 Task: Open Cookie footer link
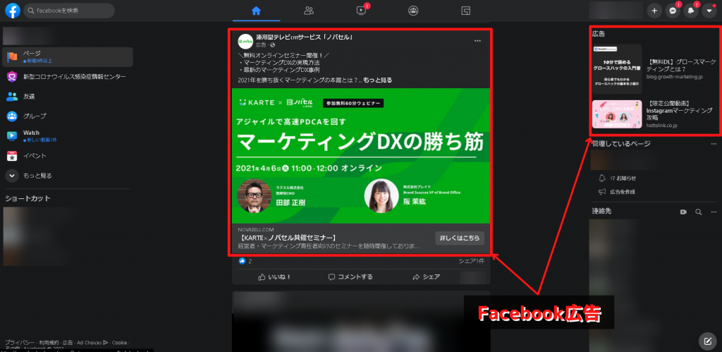119,343
